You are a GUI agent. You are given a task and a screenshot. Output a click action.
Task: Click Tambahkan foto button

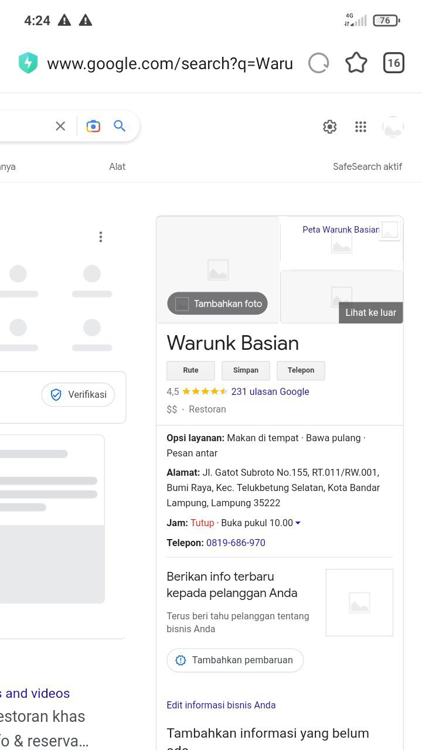pos(217,304)
